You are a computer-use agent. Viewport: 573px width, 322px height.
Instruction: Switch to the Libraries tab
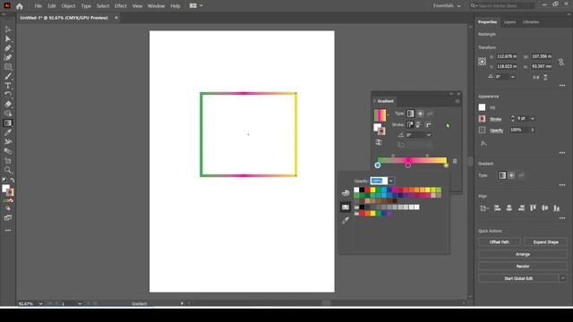530,22
